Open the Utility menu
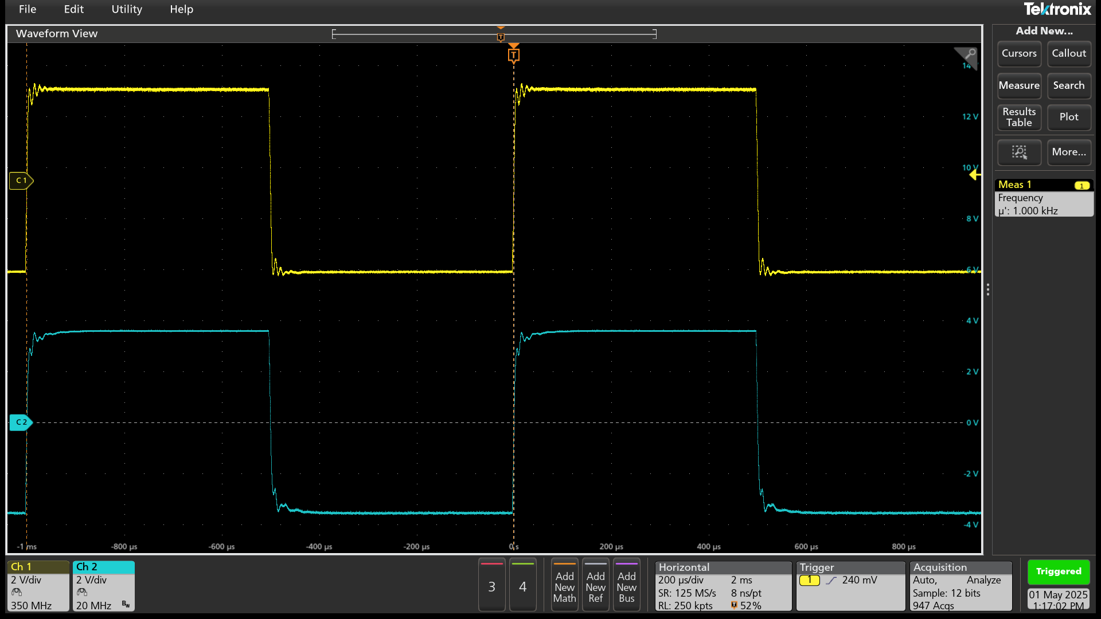 tap(127, 9)
